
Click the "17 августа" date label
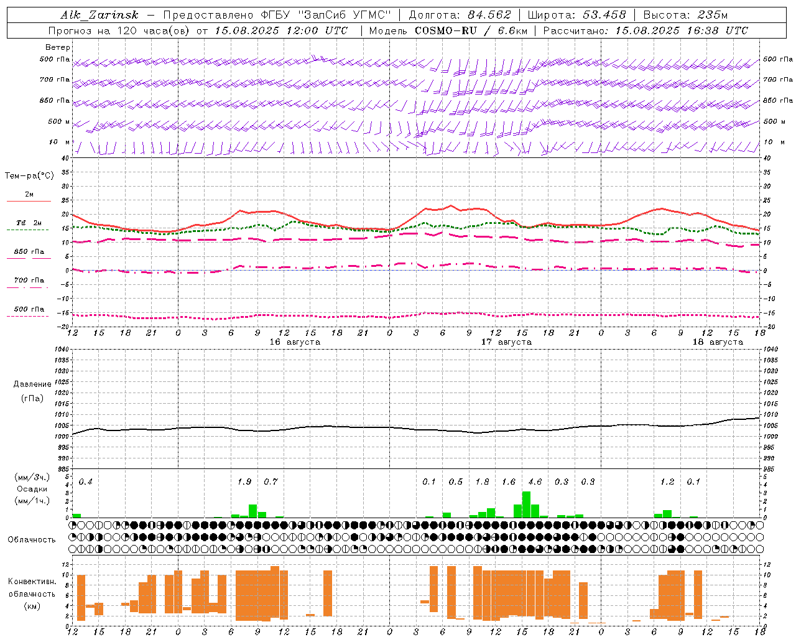click(x=506, y=342)
